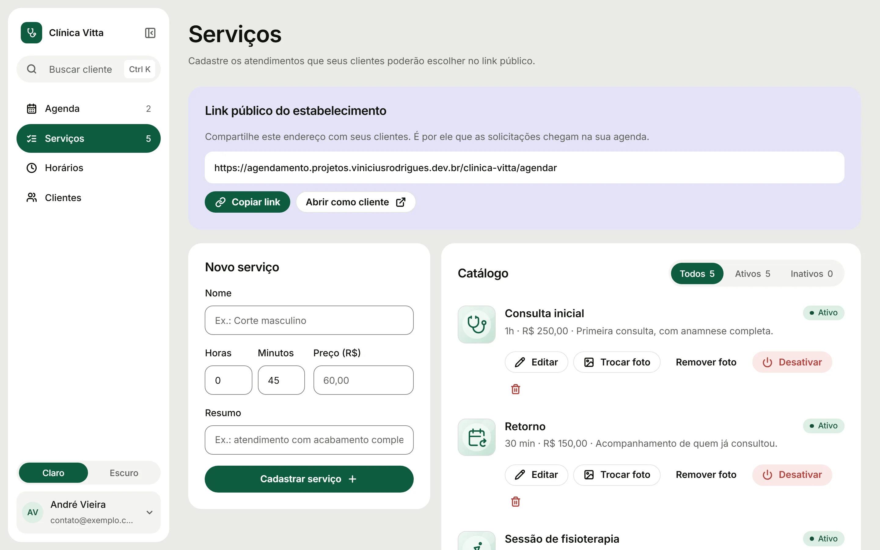
Task: Open Agenda in the sidebar
Action: pyautogui.click(x=88, y=108)
